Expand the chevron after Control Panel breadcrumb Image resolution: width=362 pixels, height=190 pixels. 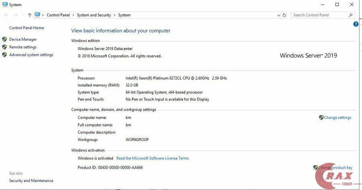click(73, 15)
